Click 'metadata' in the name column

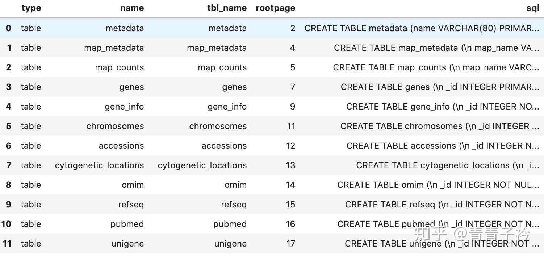coord(125,28)
